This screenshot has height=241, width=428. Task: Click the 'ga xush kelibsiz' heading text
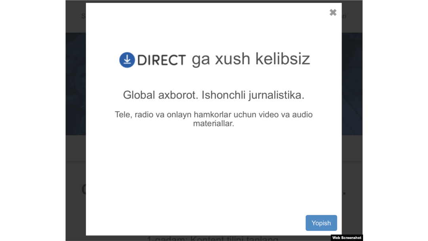pyautogui.click(x=250, y=59)
